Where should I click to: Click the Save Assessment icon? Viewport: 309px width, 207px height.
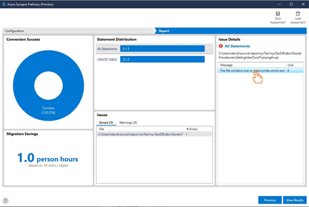pyautogui.click(x=278, y=14)
